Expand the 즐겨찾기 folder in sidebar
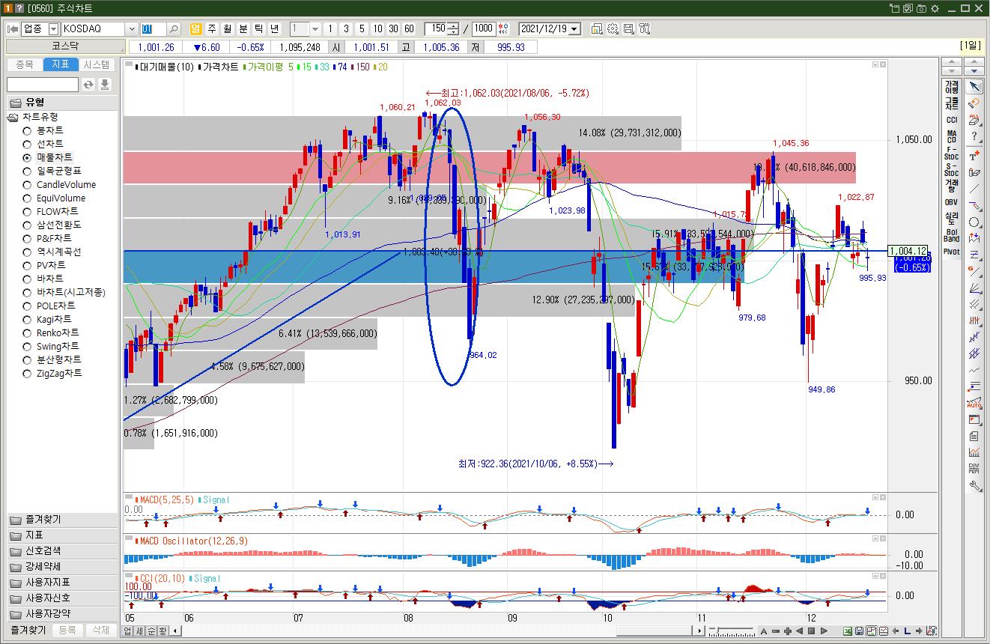This screenshot has height=644, width=990. pos(61,520)
